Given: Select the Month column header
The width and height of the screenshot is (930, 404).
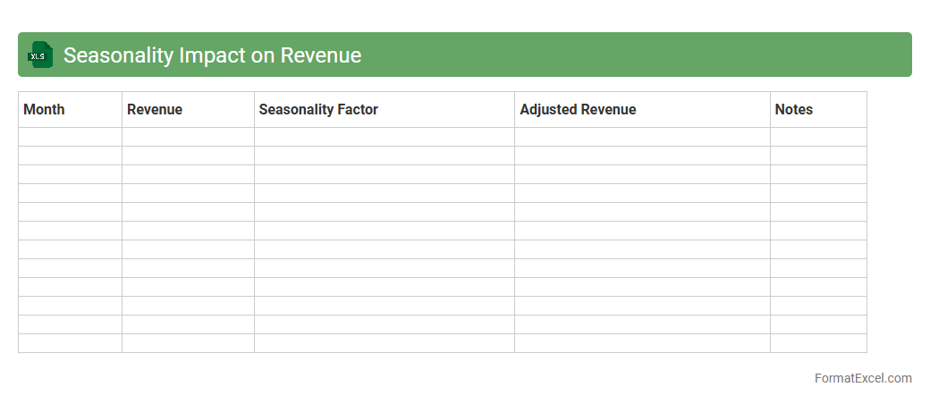Looking at the screenshot, I should (70, 110).
